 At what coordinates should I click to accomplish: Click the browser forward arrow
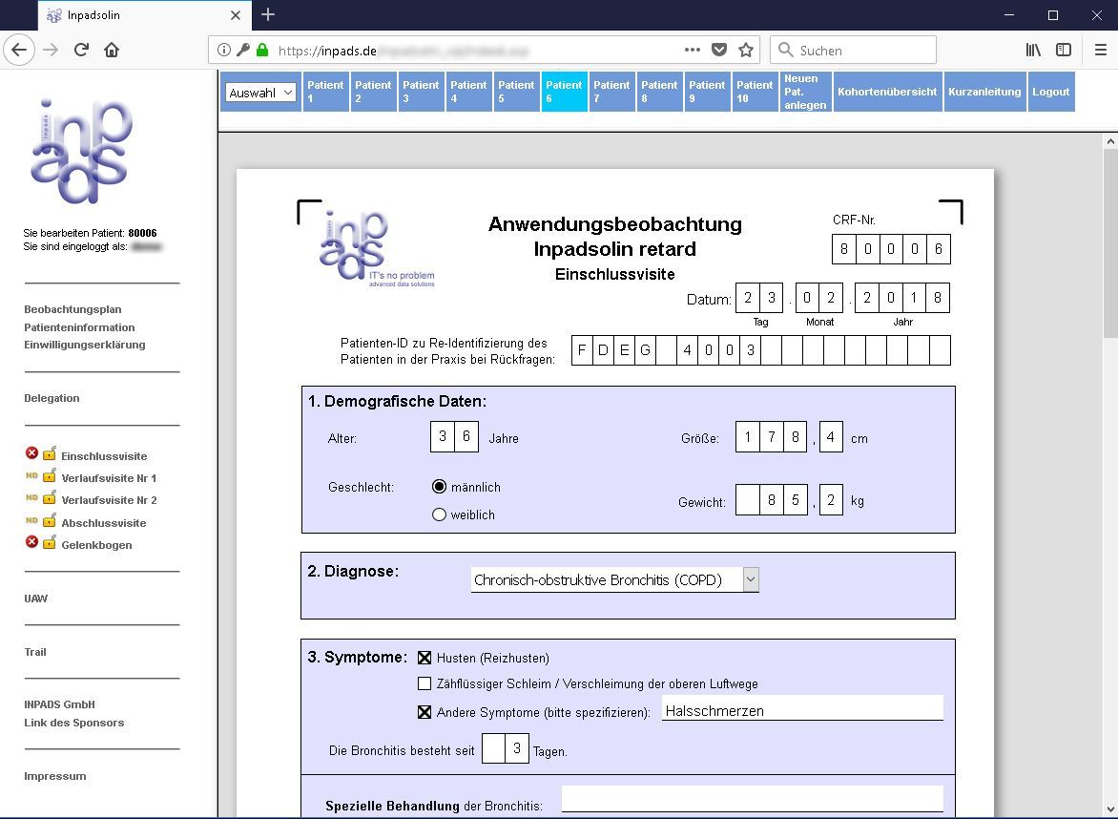pos(51,50)
